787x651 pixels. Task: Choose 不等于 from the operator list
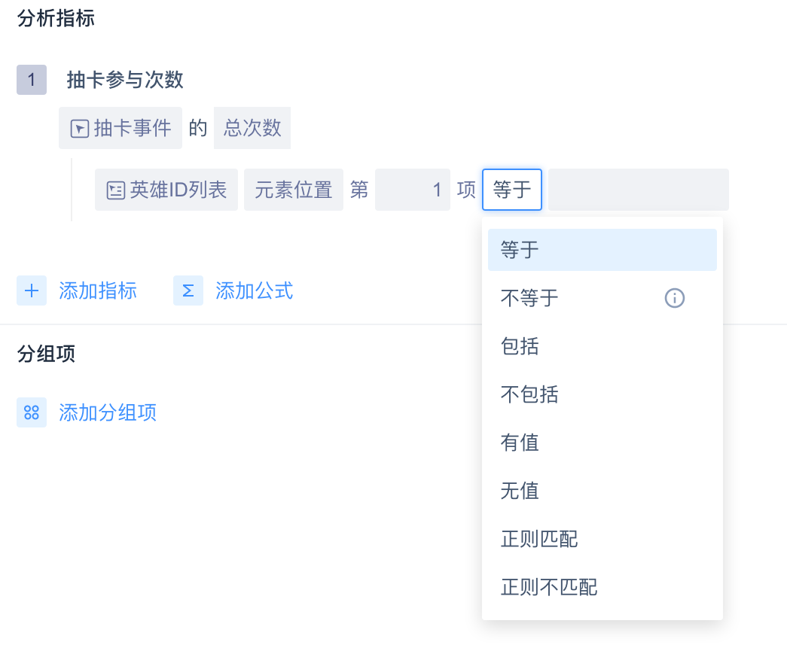[530, 299]
